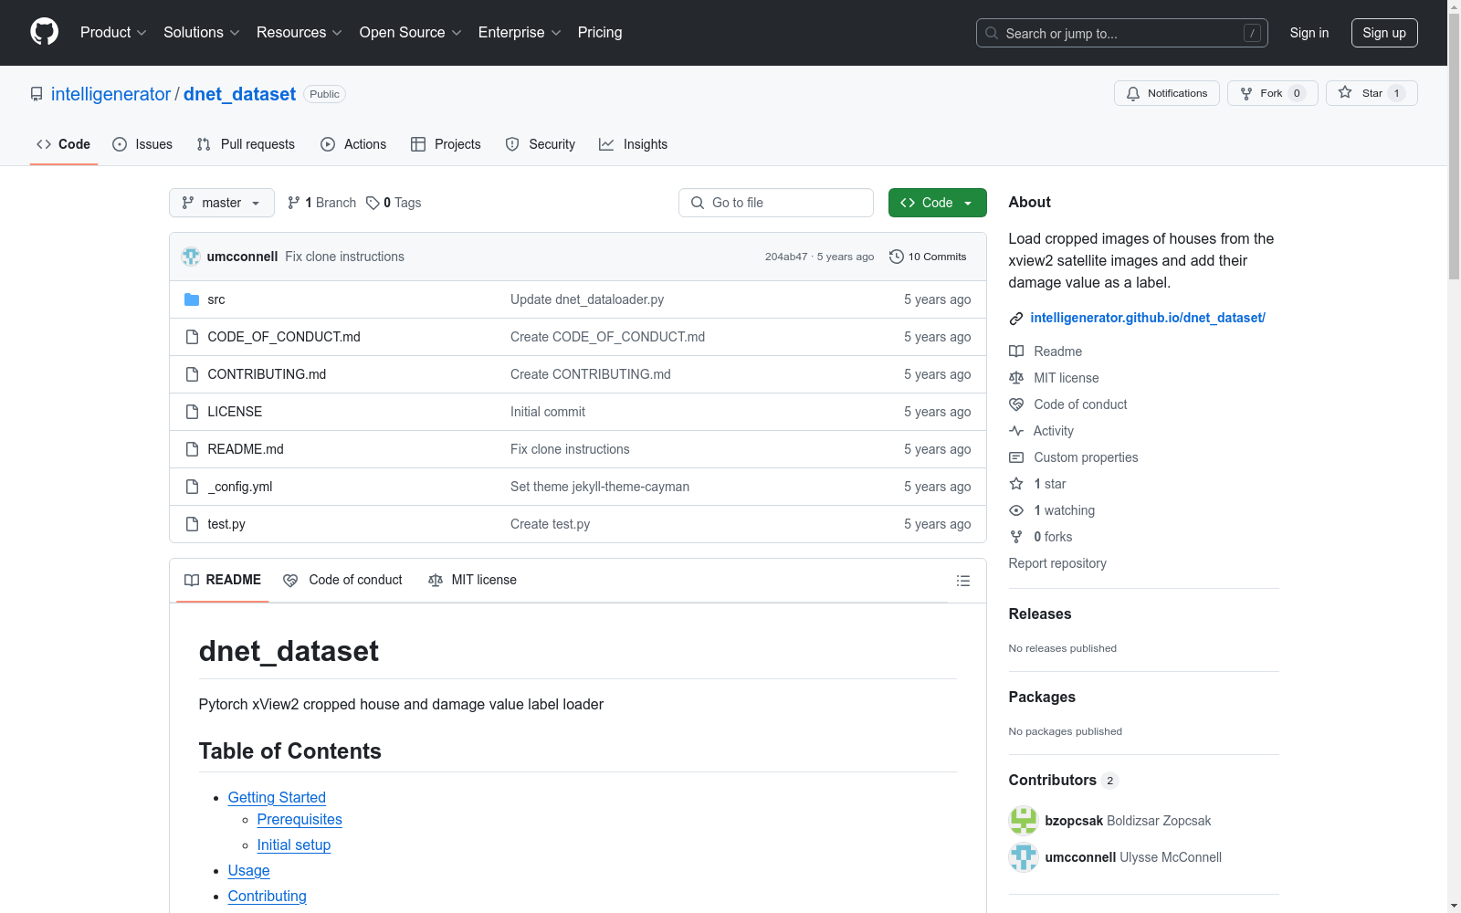Click the Go to file input
The height and width of the screenshot is (913, 1461).
point(776,203)
